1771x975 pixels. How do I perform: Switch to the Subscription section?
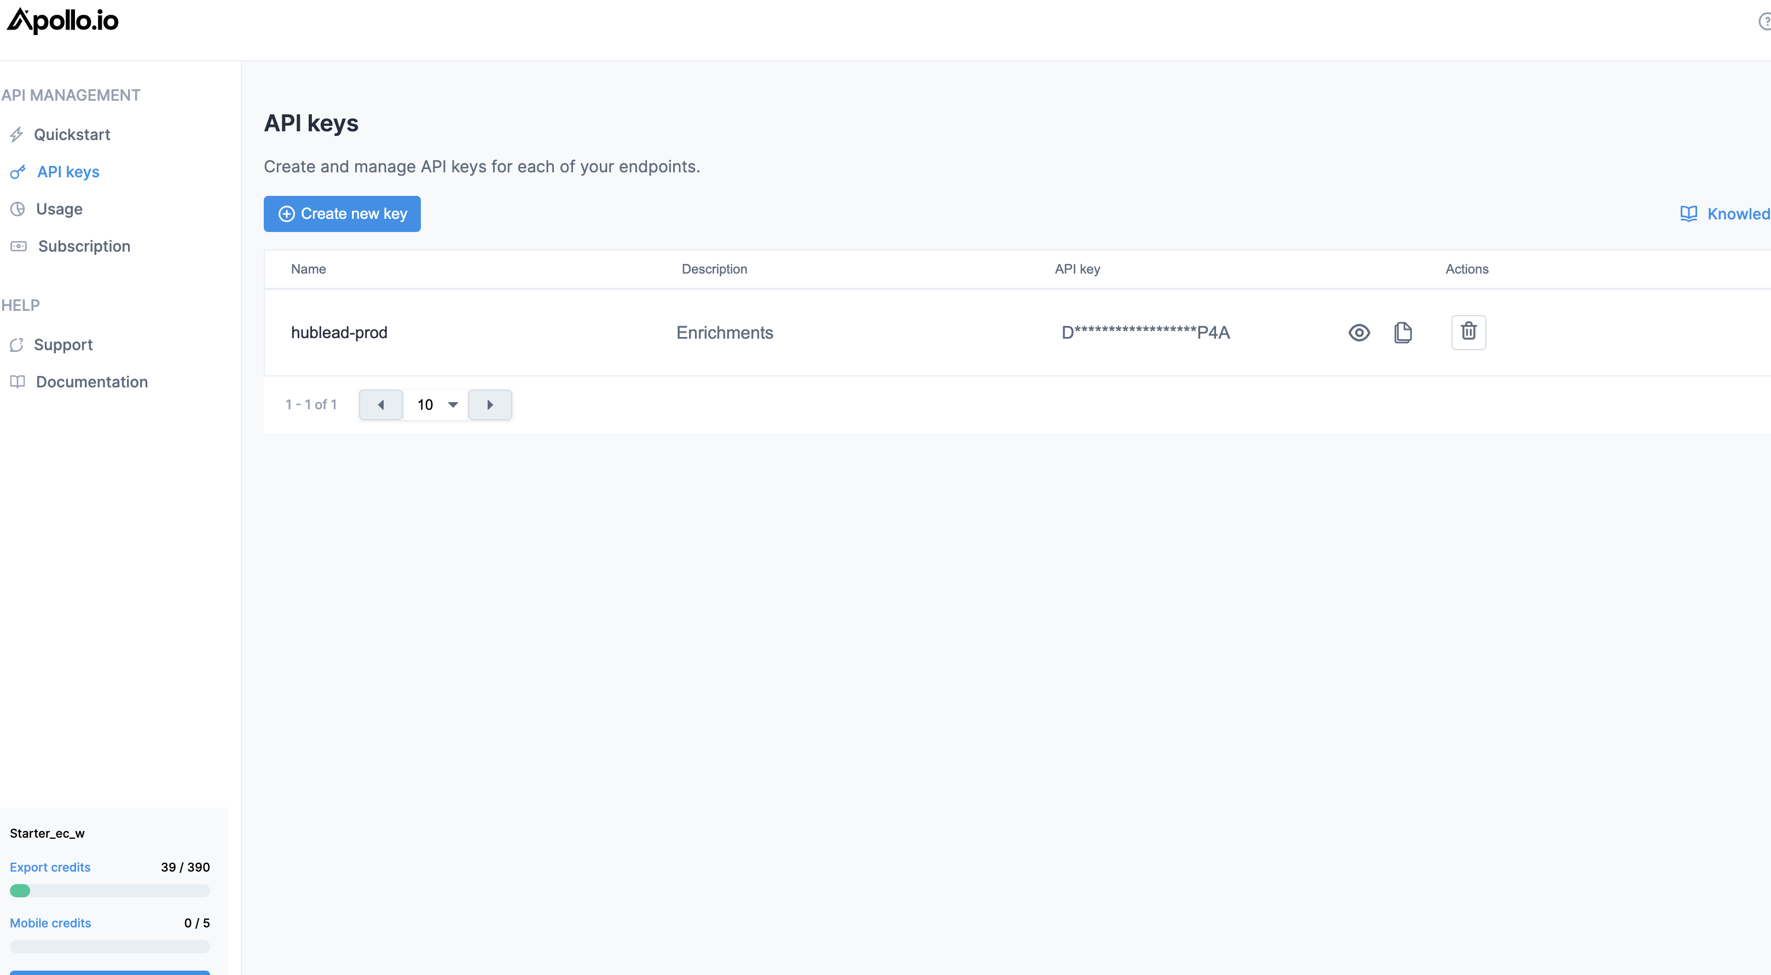point(84,246)
